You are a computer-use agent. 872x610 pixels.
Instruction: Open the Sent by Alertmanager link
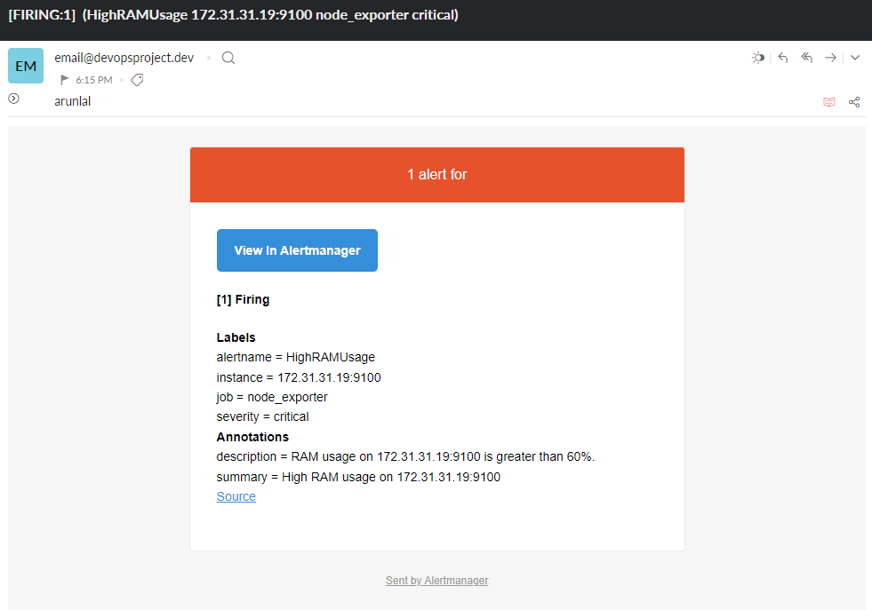(436, 580)
